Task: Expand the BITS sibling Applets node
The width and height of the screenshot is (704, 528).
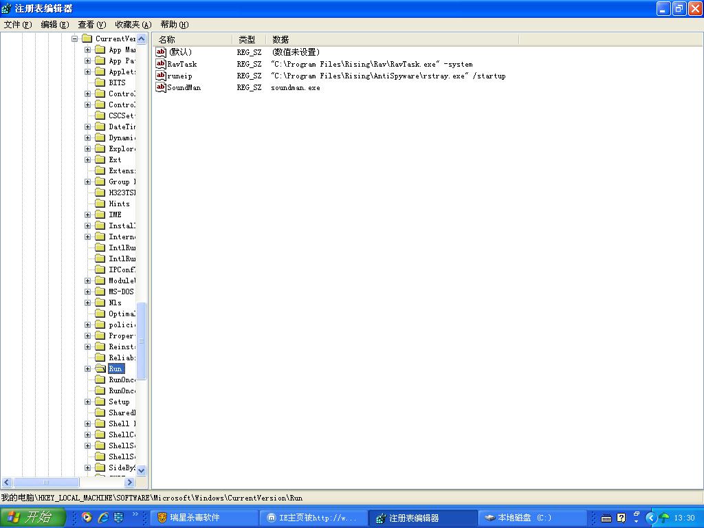Action: click(87, 71)
